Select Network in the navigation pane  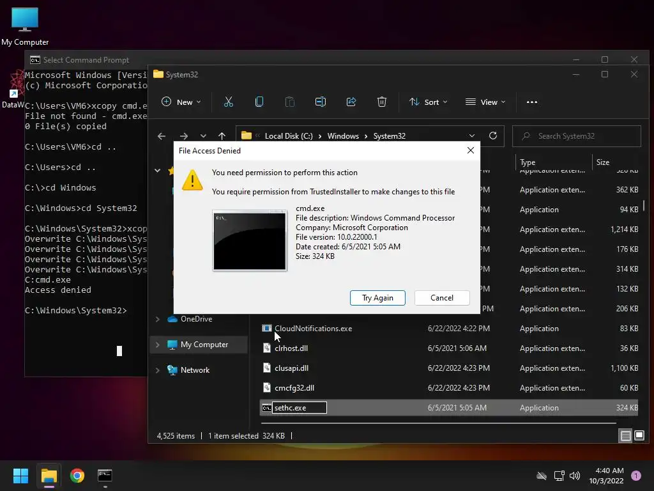(195, 370)
